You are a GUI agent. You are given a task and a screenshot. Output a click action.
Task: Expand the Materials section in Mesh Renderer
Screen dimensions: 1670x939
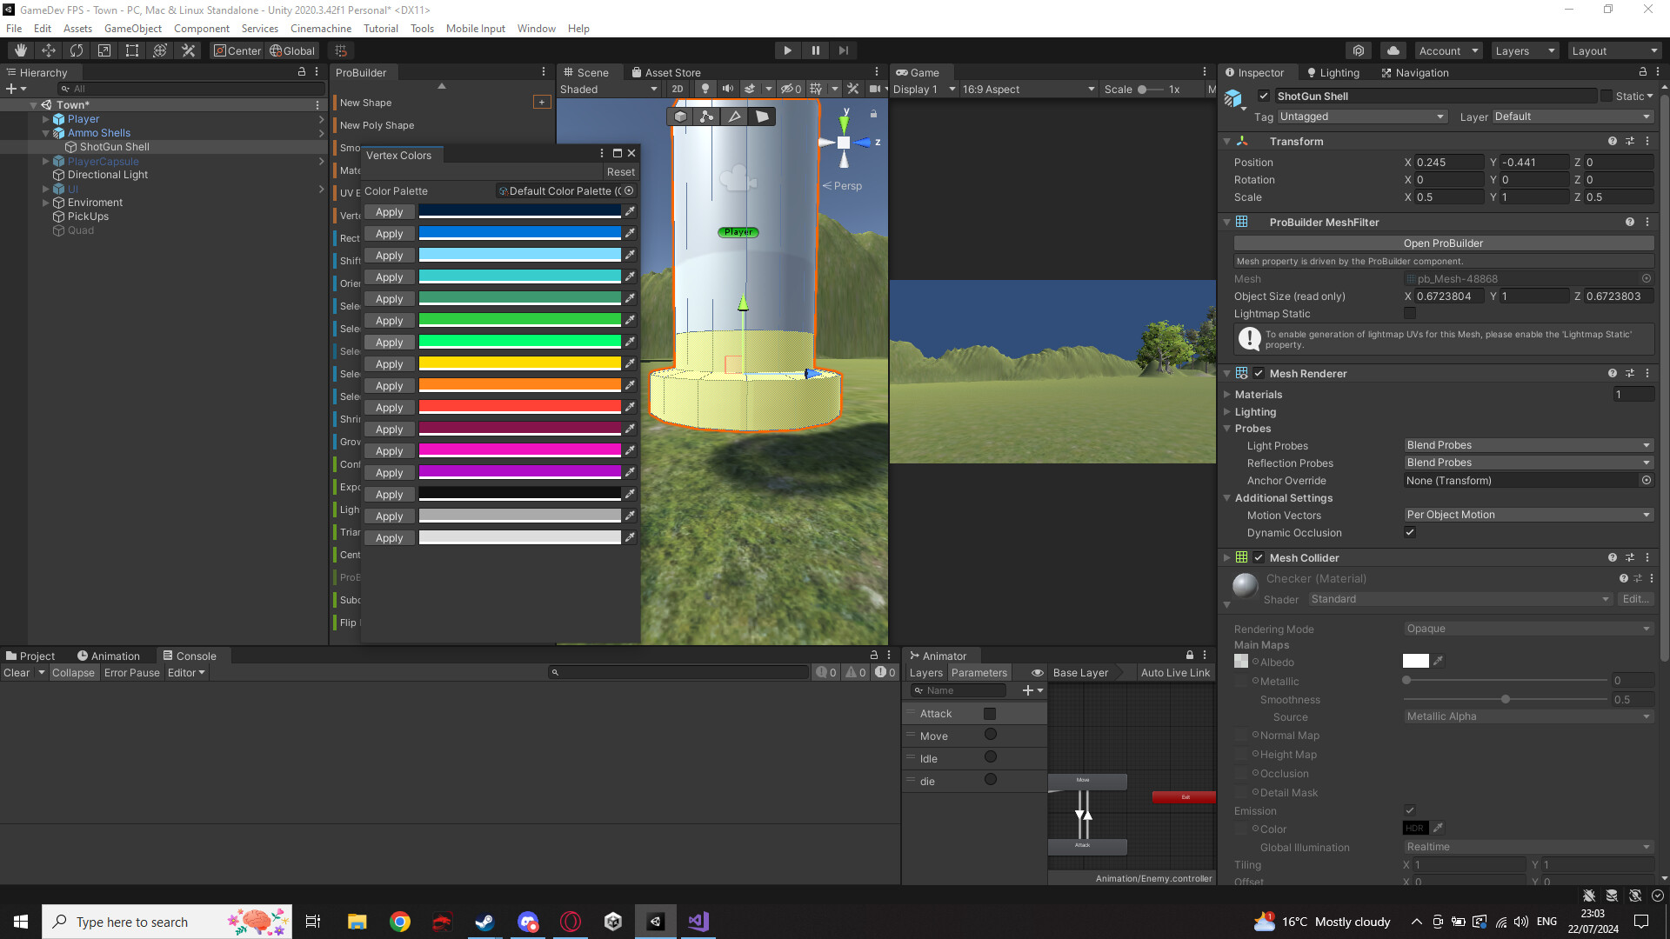1228,394
